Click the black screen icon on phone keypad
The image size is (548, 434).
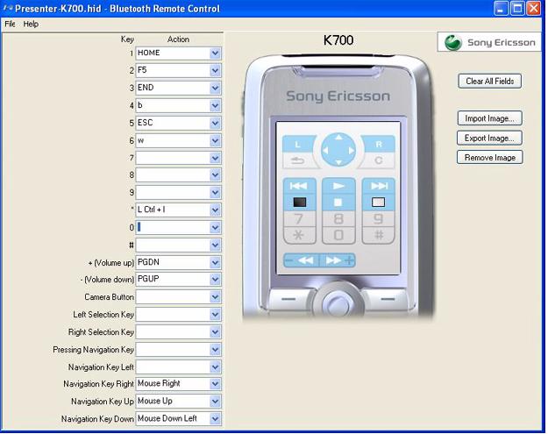pos(300,202)
